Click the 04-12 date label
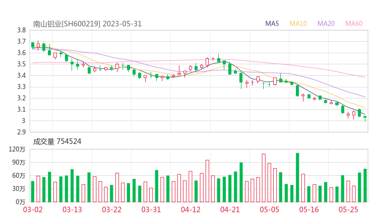373x221 pixels. click(x=191, y=209)
